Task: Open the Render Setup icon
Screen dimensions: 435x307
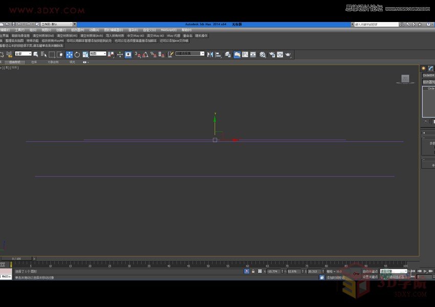Action: 272,54
